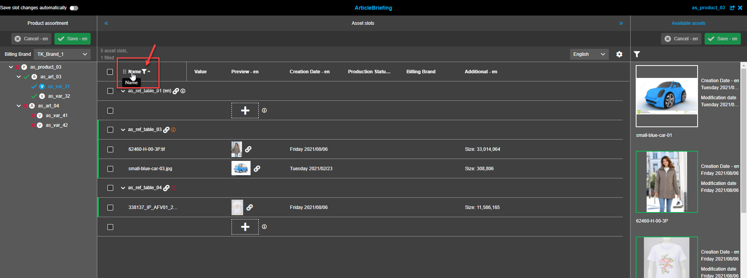The width and height of the screenshot is (747, 278).
Task: Close the ArticleBriefing window with X
Action: (740, 8)
